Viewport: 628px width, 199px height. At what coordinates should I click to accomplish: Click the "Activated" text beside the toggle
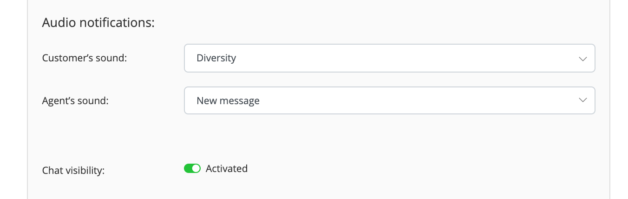click(226, 168)
